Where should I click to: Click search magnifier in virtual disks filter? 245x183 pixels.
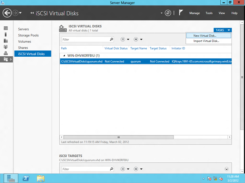click(x=112, y=39)
